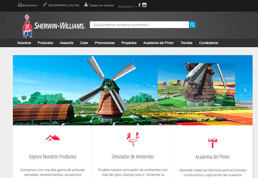This screenshot has height=178, width=258.
Task: Click the Simulador de Ambientes heading
Action: point(133,157)
